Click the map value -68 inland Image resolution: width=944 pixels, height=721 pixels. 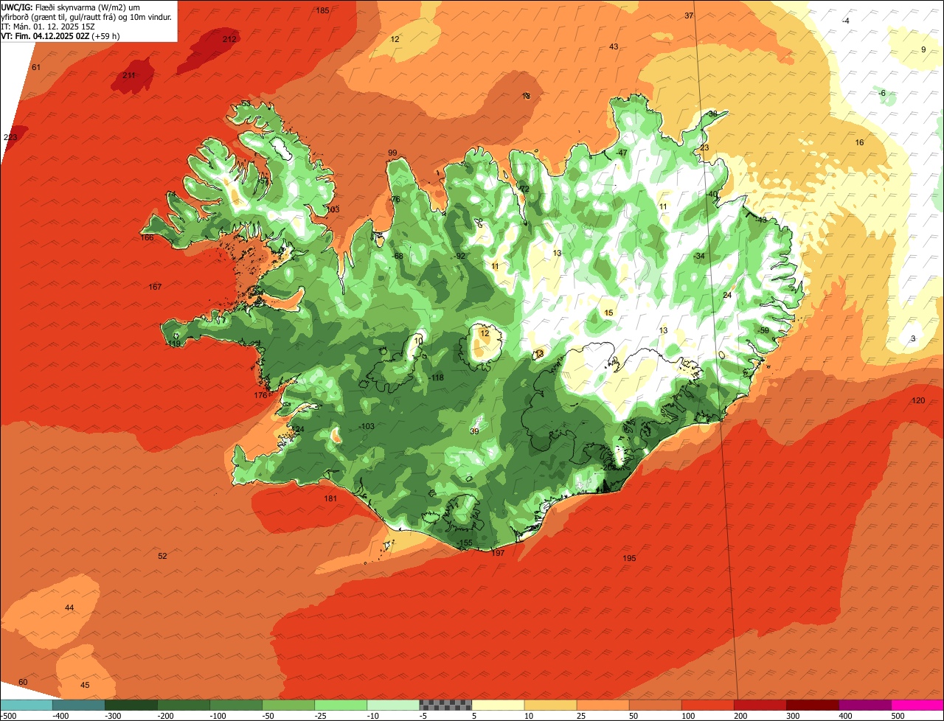pos(398,257)
